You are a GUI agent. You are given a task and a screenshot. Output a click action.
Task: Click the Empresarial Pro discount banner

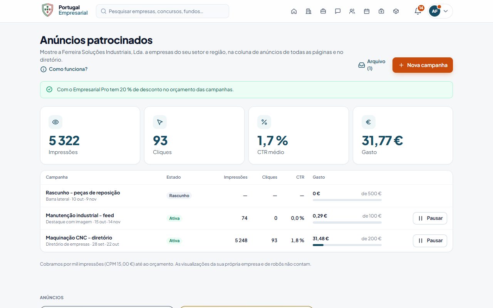click(246, 90)
